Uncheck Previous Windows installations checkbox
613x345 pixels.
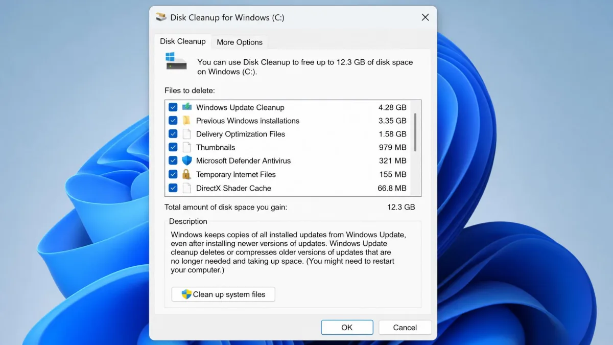[x=173, y=121]
